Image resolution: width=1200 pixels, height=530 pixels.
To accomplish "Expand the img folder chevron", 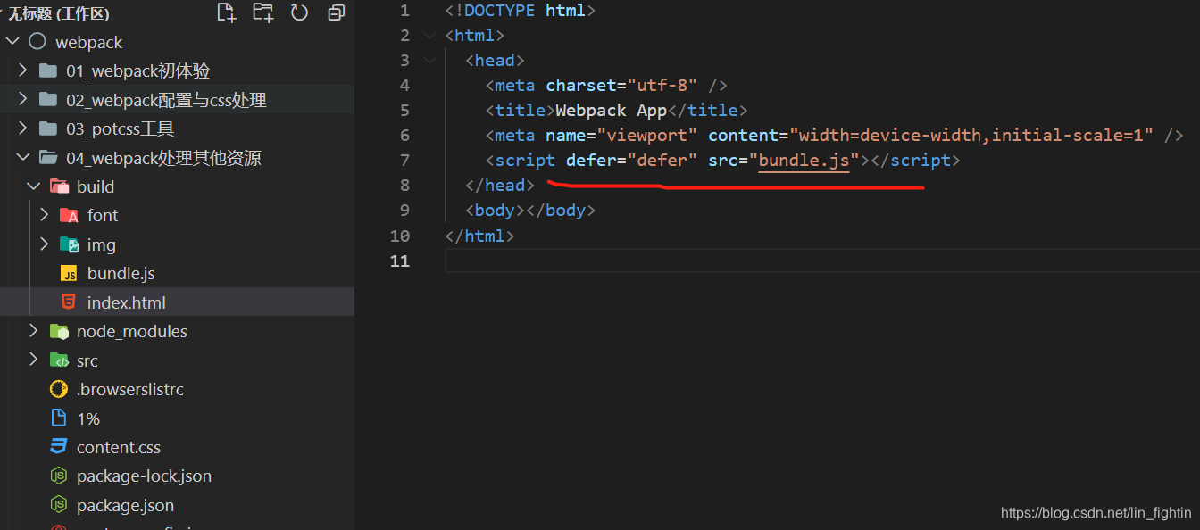I will 45,244.
